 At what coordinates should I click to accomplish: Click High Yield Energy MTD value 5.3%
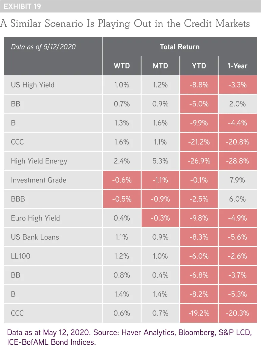coord(160,161)
